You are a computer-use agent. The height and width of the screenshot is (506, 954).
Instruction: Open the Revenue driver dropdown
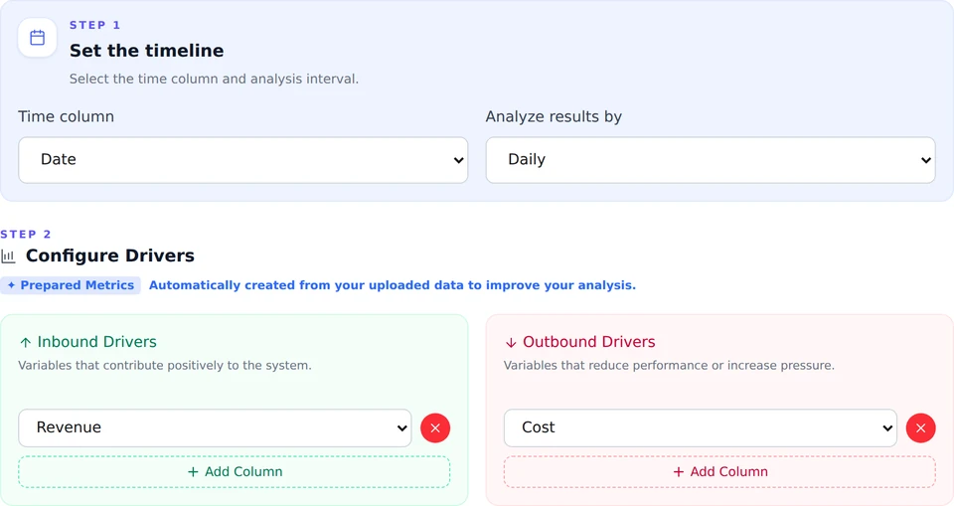click(x=215, y=428)
